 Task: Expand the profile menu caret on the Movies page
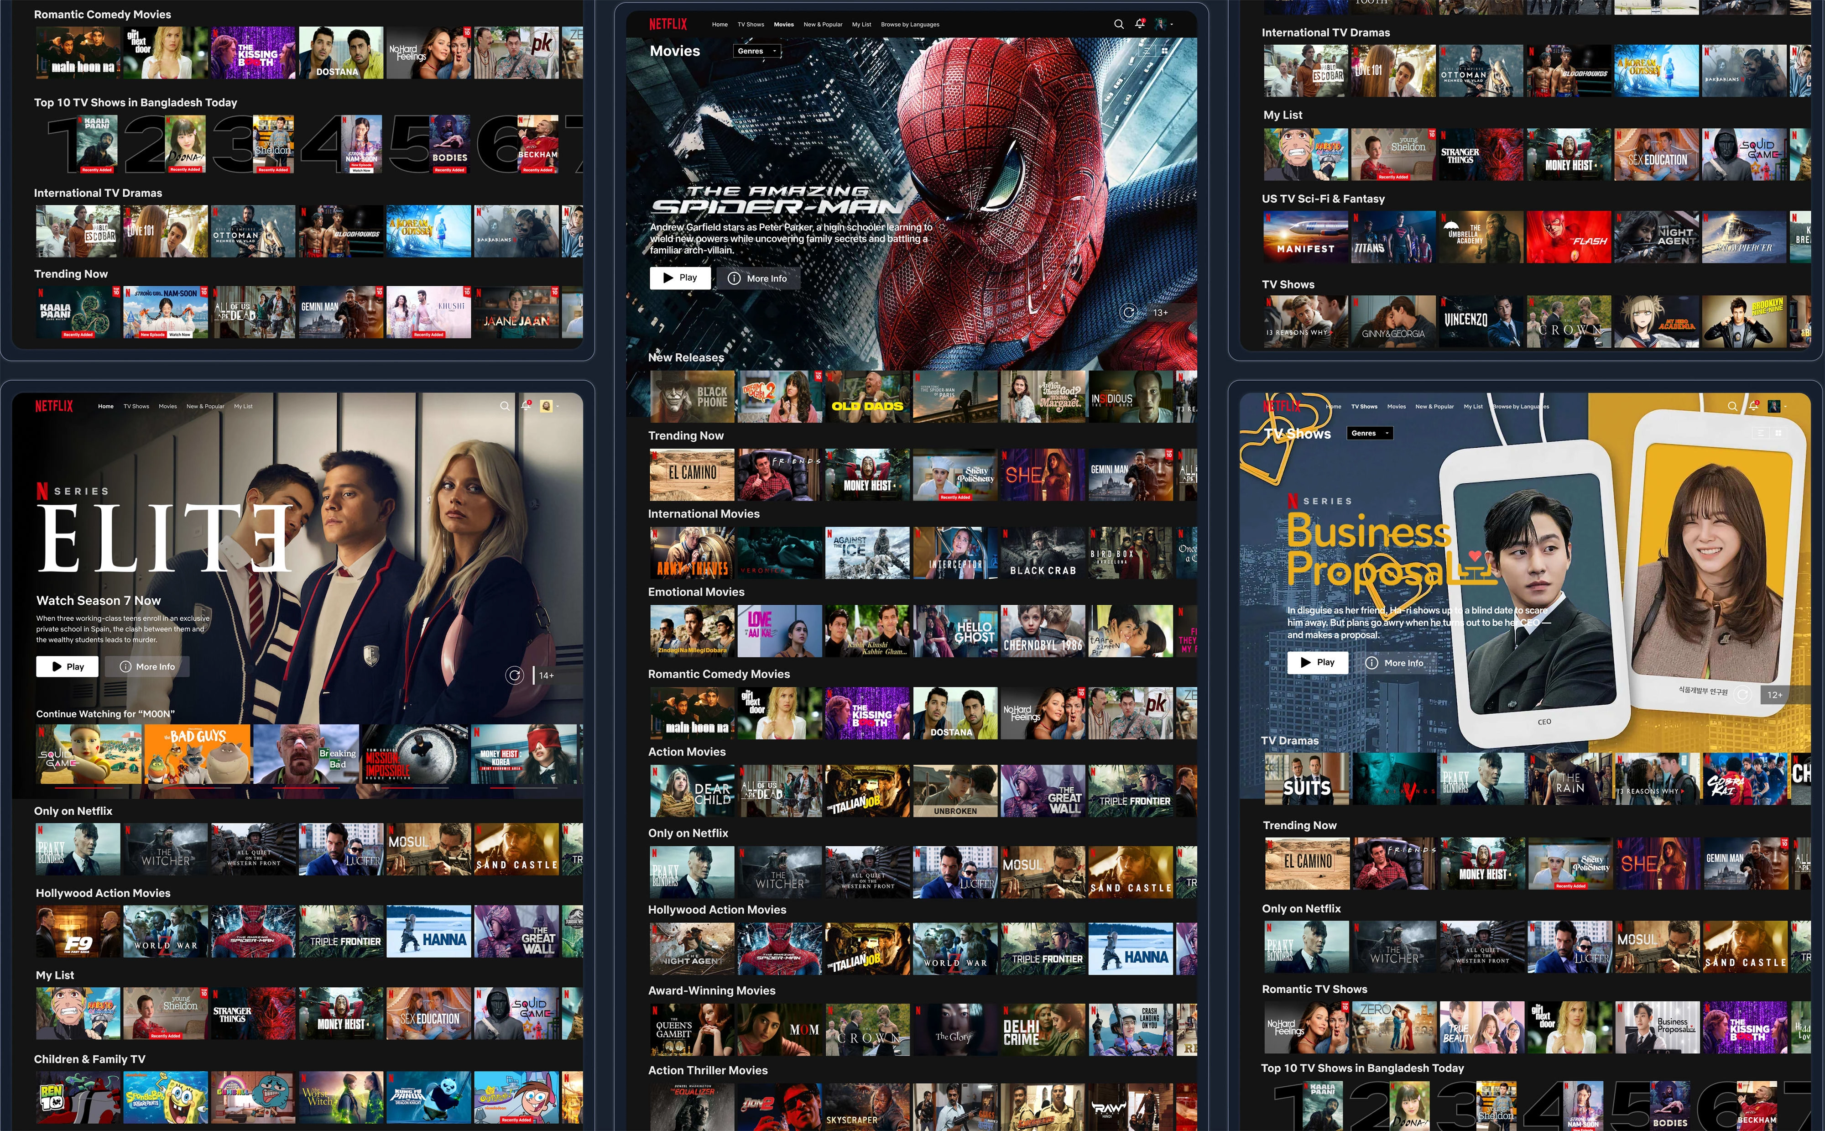pyautogui.click(x=1172, y=25)
